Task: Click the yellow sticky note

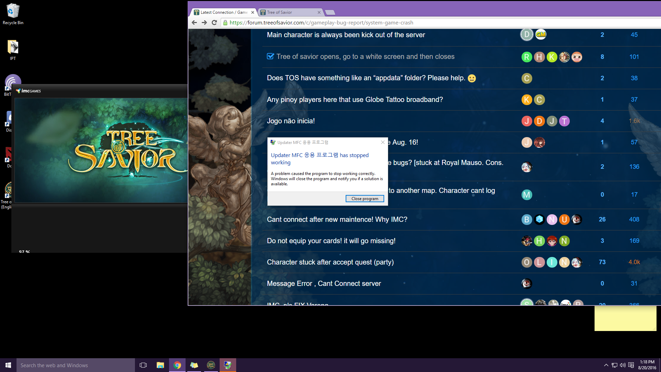Action: (625, 319)
